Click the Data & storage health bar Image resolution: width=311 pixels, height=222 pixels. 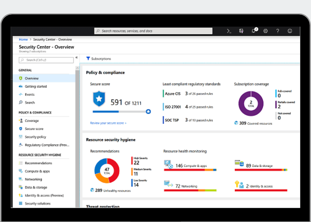click(x=261, y=170)
